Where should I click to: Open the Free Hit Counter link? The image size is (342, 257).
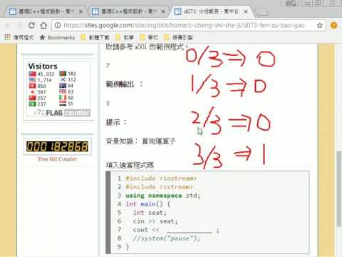click(58, 159)
